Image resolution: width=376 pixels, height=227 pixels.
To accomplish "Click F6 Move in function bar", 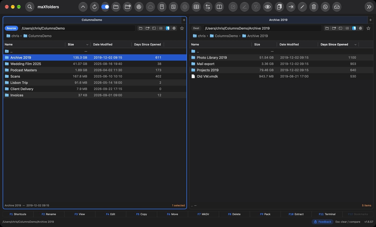I will pyautogui.click(x=172, y=214).
